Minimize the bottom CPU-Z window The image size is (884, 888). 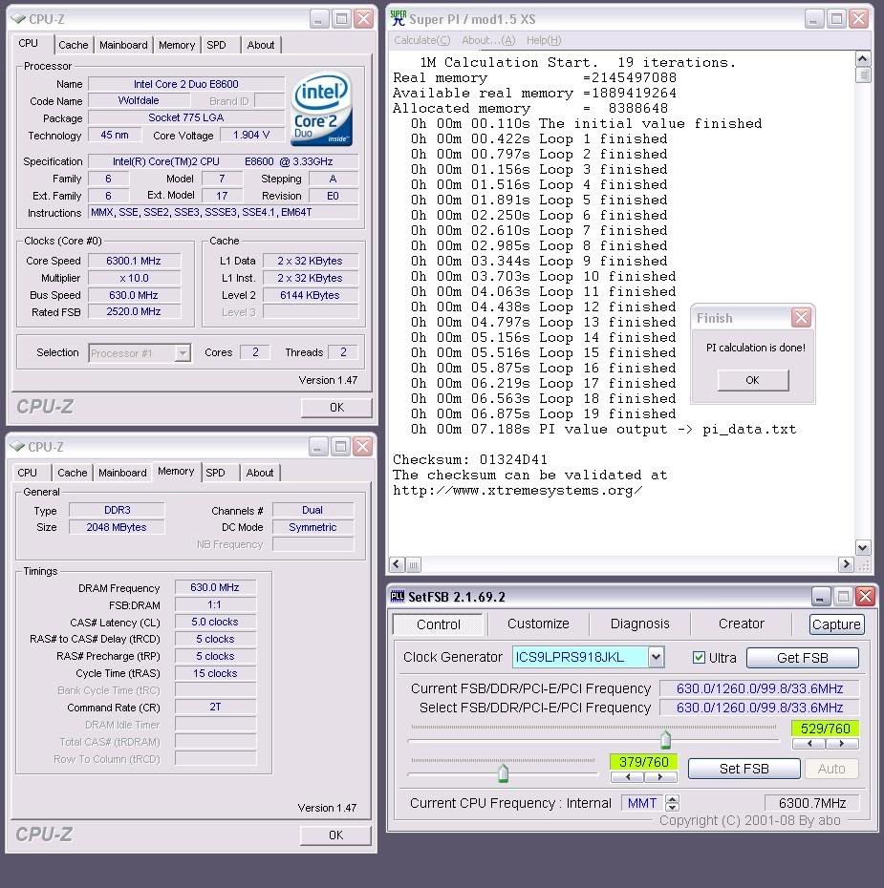(318, 447)
